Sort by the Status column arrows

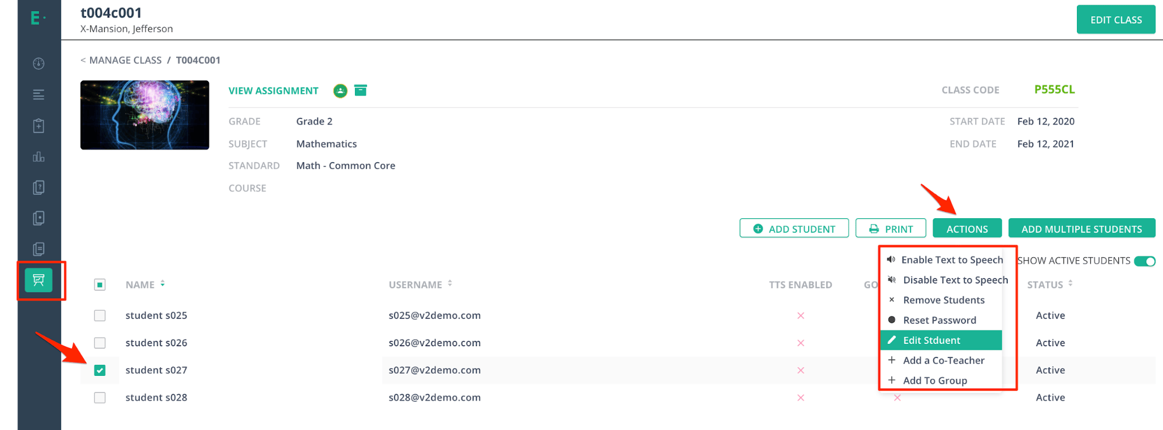pyautogui.click(x=1070, y=283)
